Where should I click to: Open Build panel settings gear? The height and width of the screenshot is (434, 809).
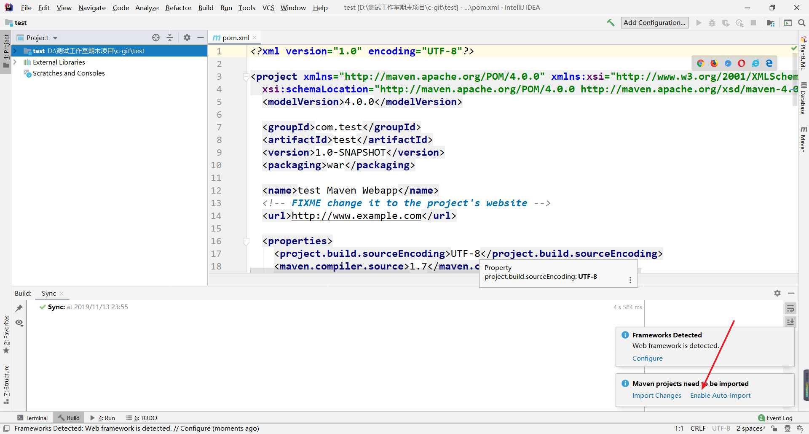coord(777,293)
